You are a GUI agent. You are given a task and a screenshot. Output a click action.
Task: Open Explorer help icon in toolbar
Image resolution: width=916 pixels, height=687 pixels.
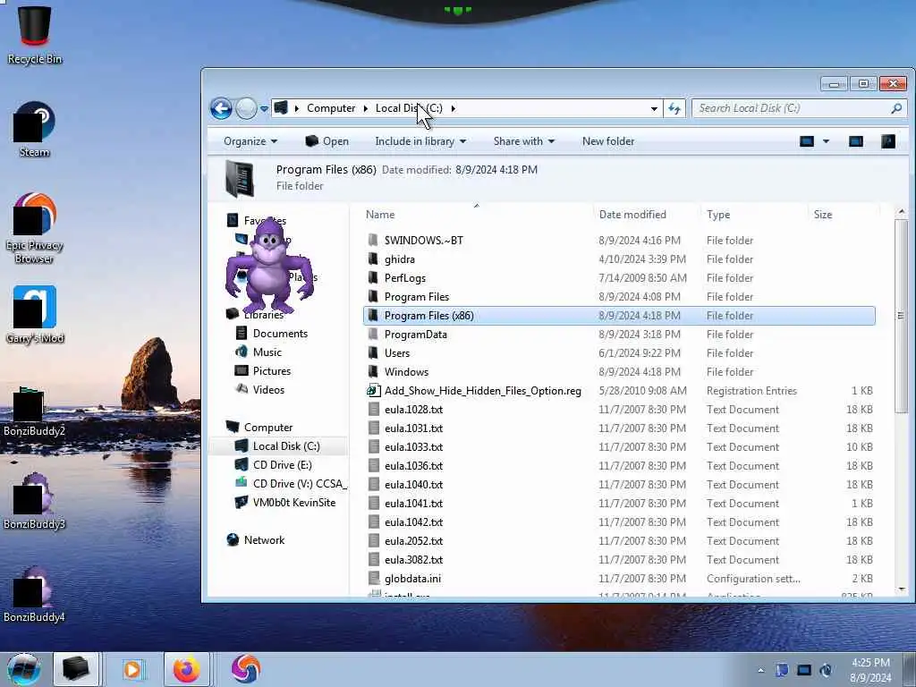(x=888, y=141)
